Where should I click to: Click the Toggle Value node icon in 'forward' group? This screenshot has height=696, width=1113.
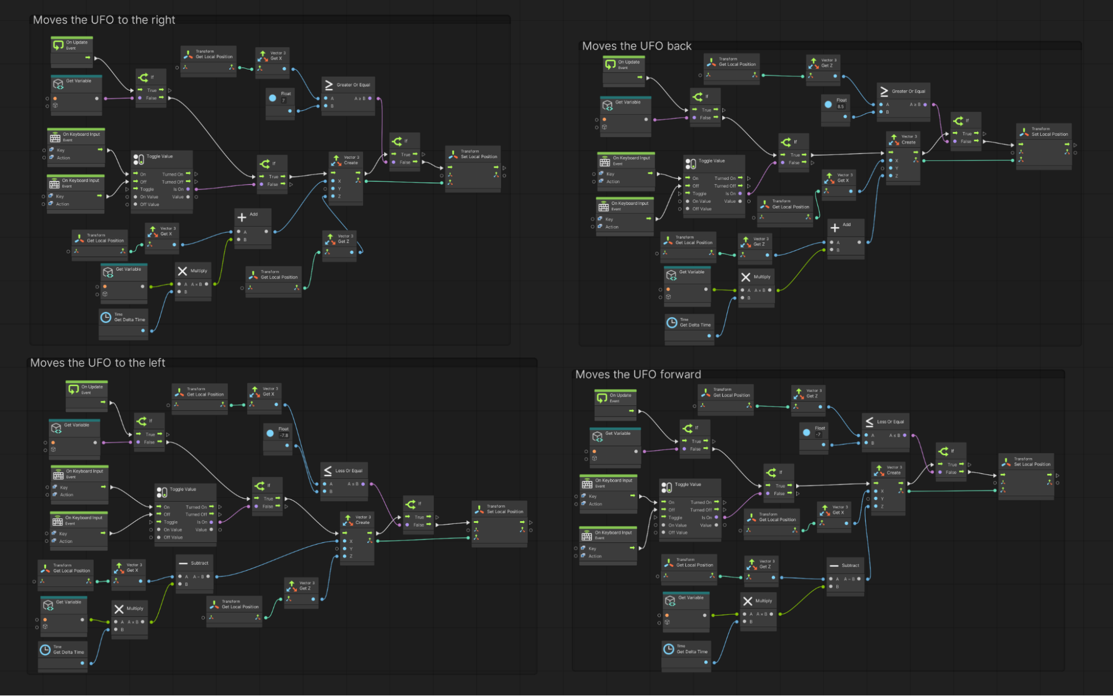pos(666,487)
